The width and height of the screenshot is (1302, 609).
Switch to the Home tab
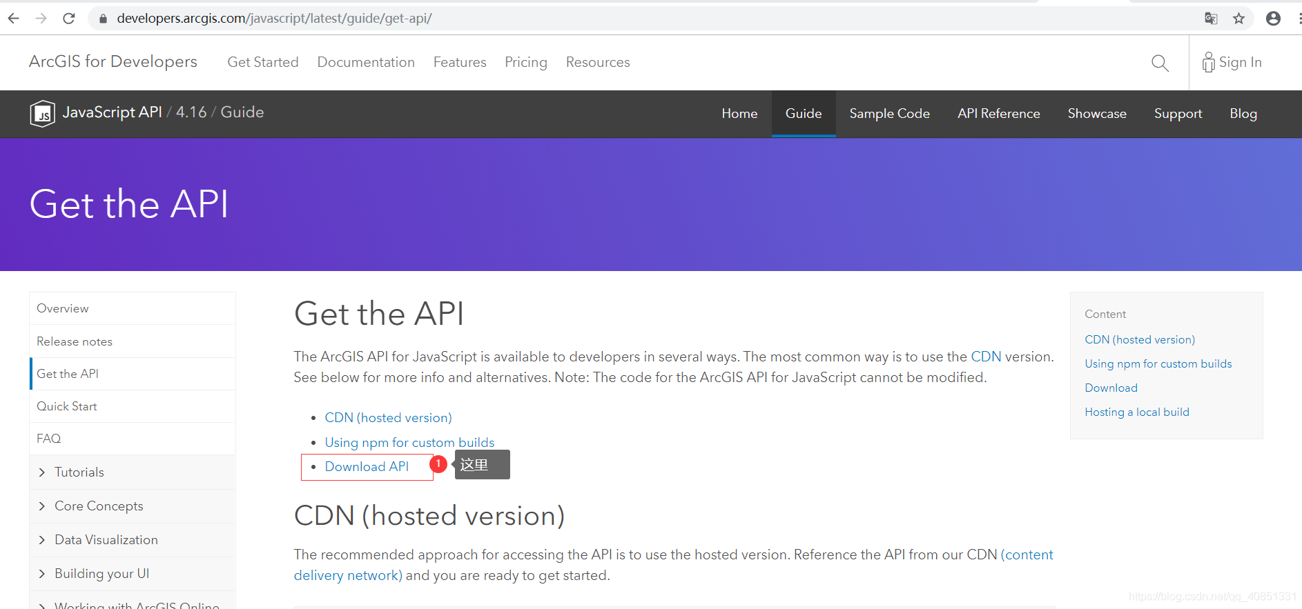739,114
